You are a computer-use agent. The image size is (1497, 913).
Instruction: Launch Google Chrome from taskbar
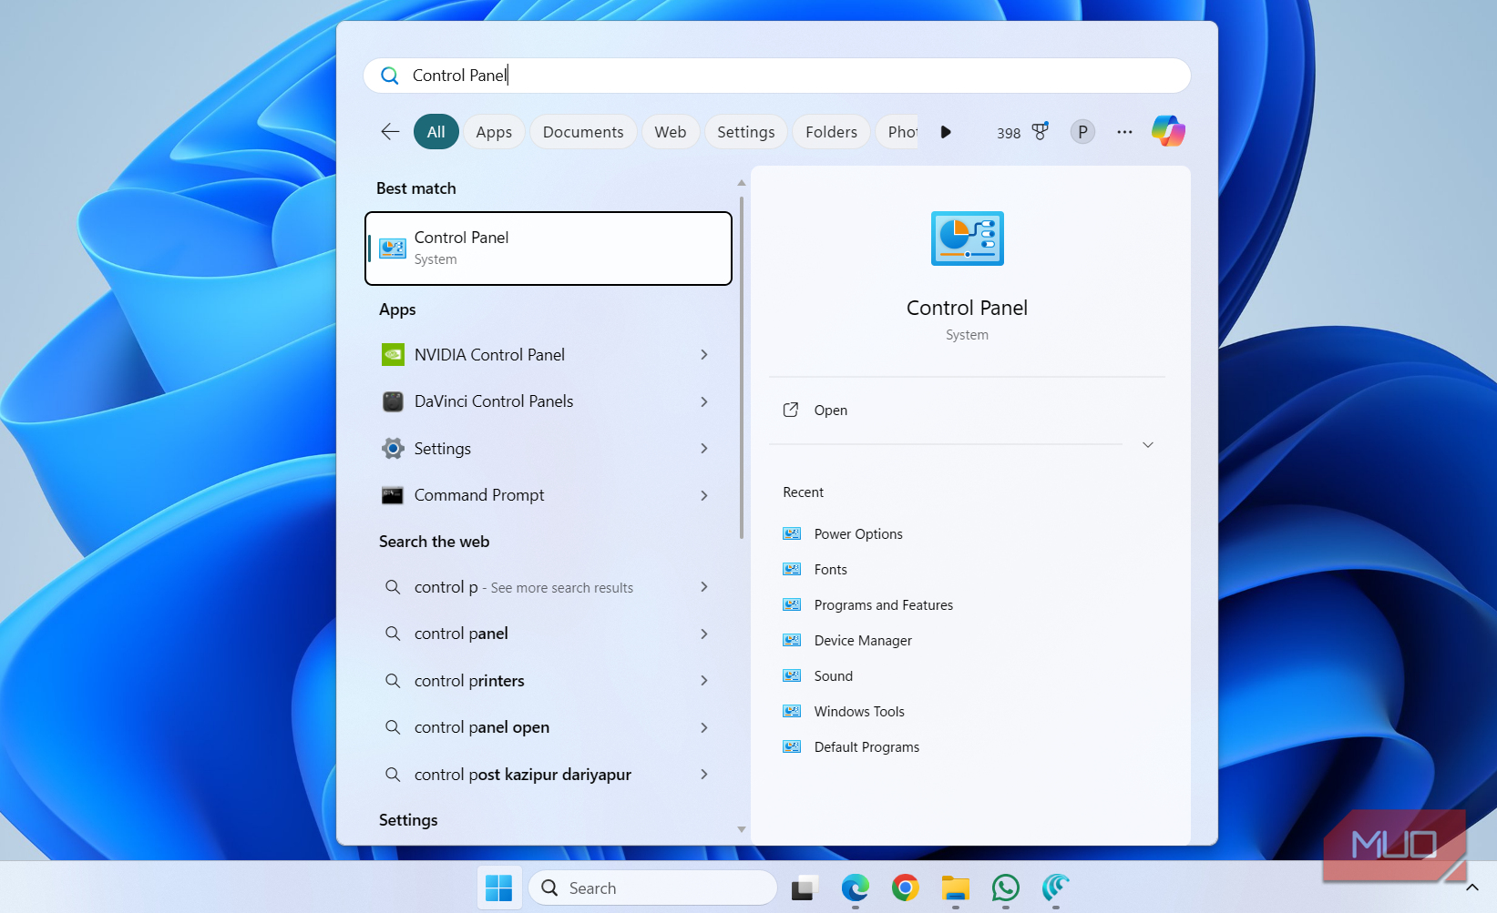point(905,888)
